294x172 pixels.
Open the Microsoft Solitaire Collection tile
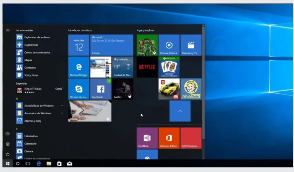click(169, 67)
